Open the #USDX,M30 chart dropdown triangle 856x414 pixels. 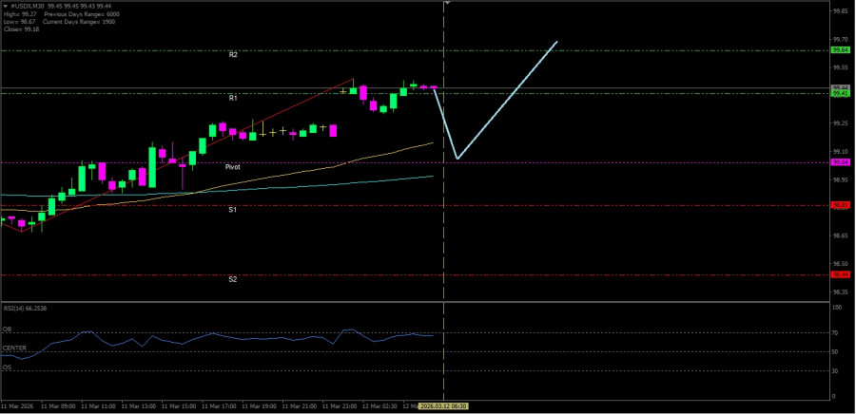click(4, 6)
